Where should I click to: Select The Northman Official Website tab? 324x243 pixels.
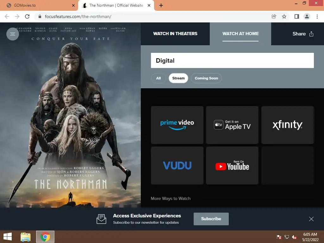[116, 5]
